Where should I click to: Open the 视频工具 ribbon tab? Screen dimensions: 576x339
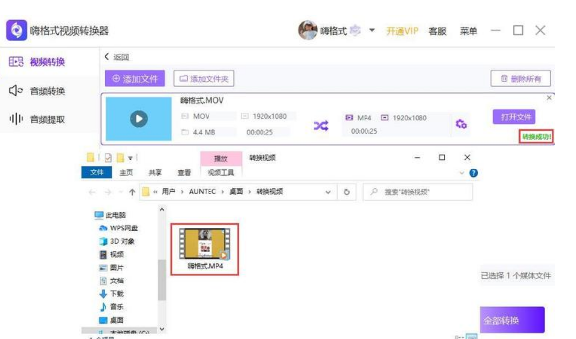221,173
